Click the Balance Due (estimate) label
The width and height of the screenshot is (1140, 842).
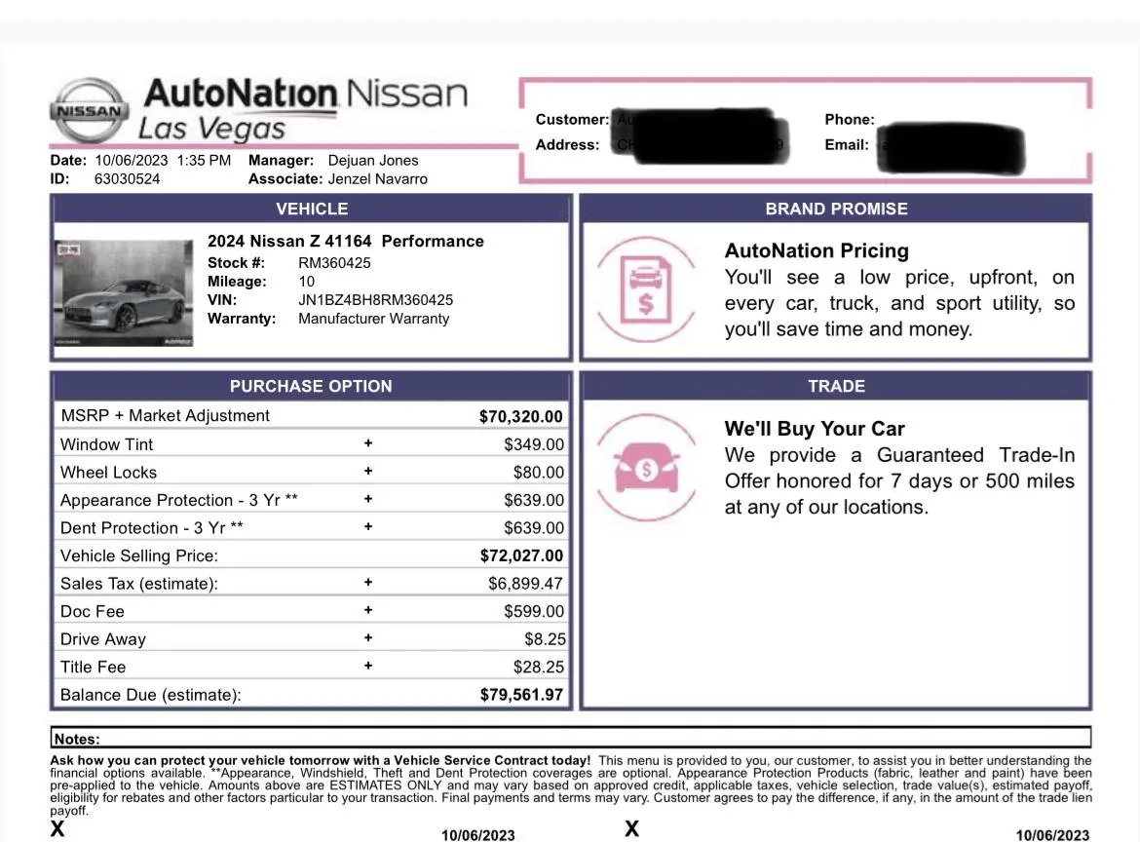pos(150,695)
